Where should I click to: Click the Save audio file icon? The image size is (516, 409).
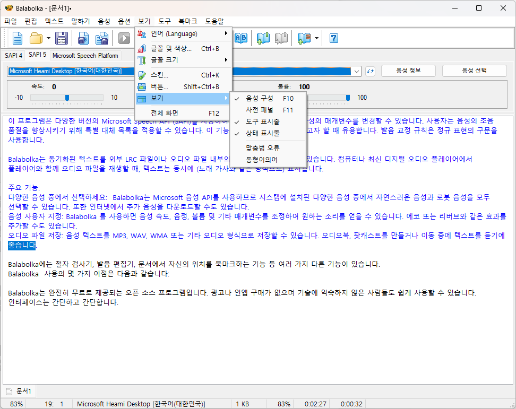pyautogui.click(x=83, y=38)
